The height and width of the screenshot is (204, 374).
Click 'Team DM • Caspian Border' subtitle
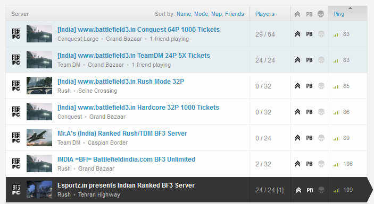93,143
